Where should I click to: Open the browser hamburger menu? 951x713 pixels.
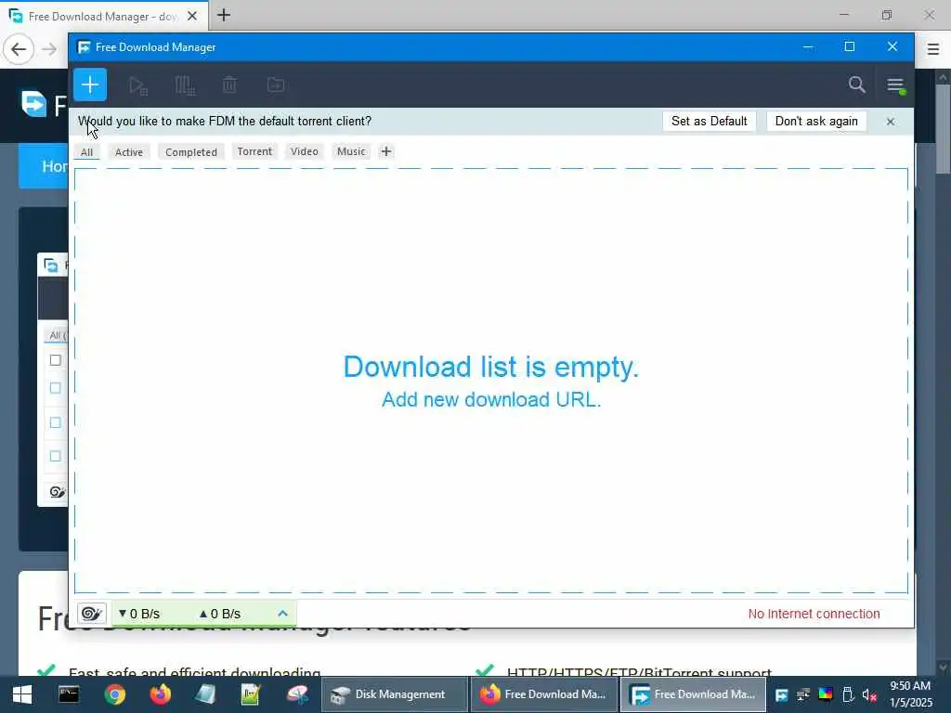tap(932, 49)
